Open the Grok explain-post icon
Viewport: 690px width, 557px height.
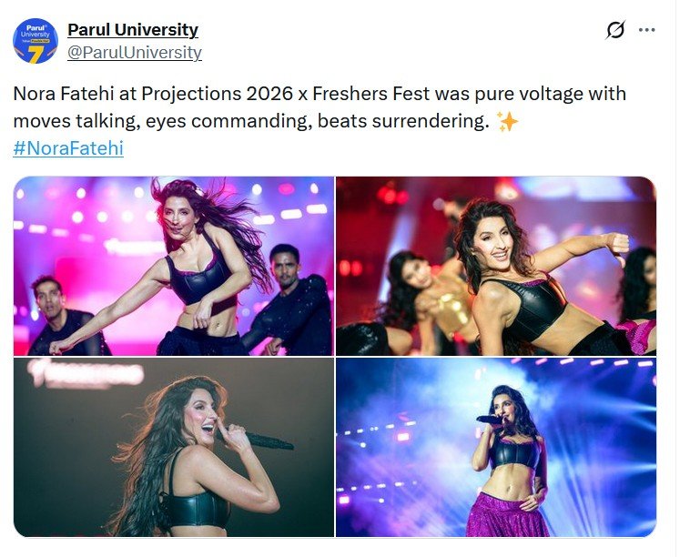tap(615, 30)
